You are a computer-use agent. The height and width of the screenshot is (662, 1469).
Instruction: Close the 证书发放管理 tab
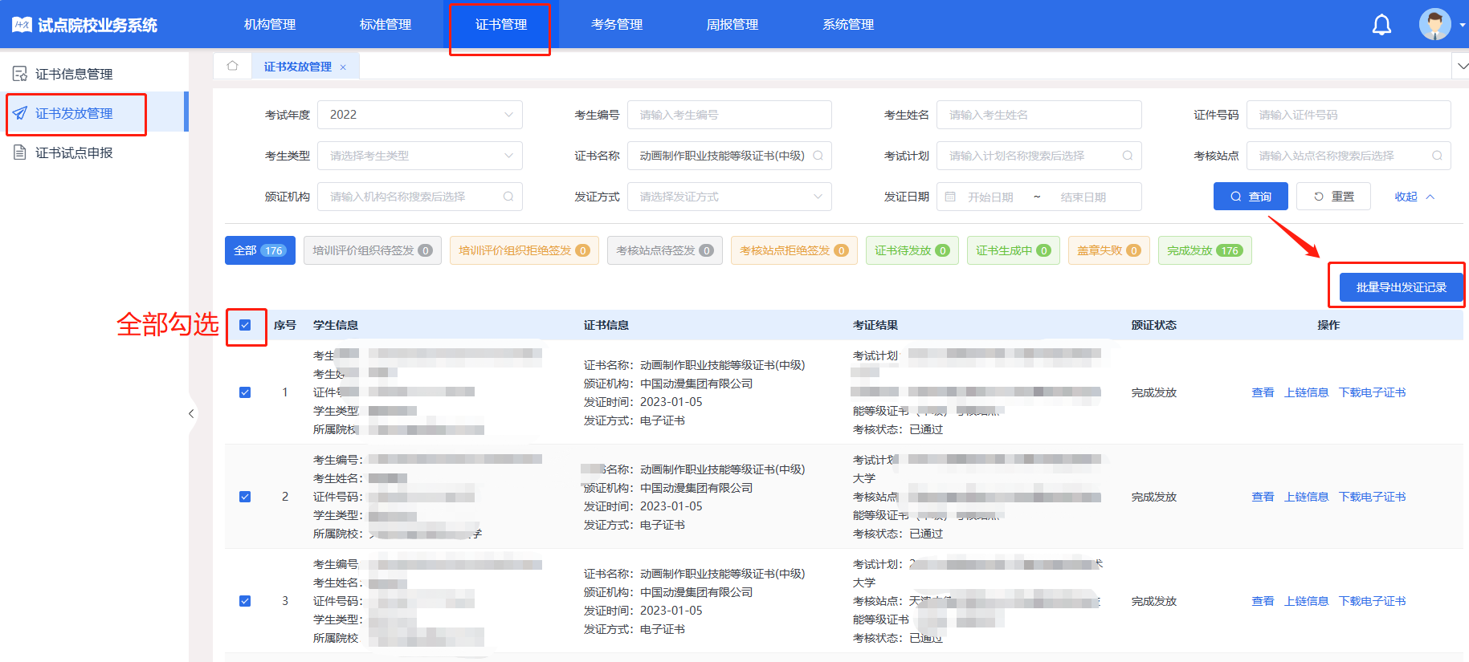[x=343, y=67]
